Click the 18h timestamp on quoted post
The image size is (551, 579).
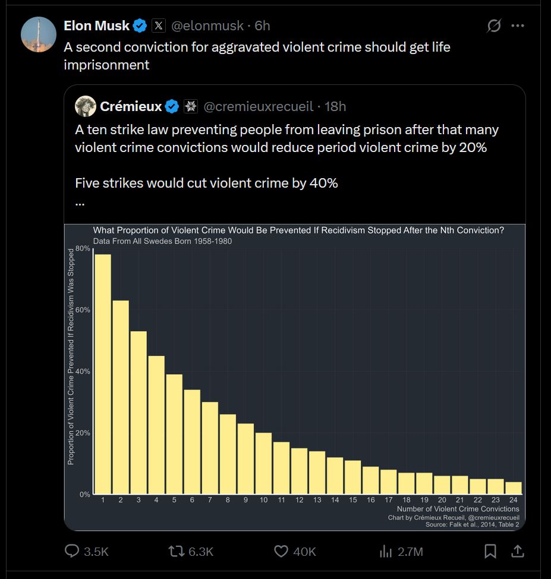tap(335, 106)
